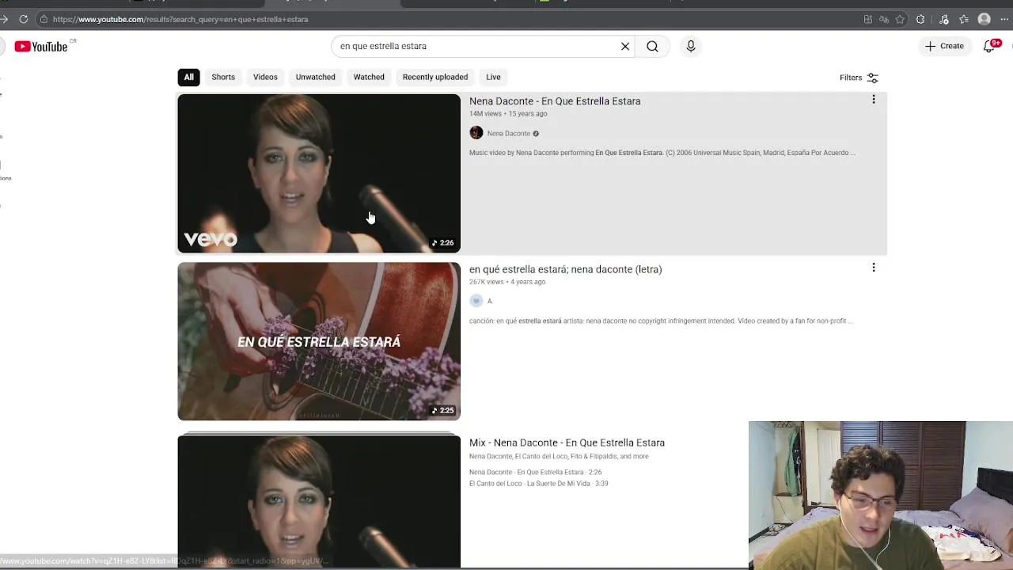Click the browser forward arrow

click(4, 19)
